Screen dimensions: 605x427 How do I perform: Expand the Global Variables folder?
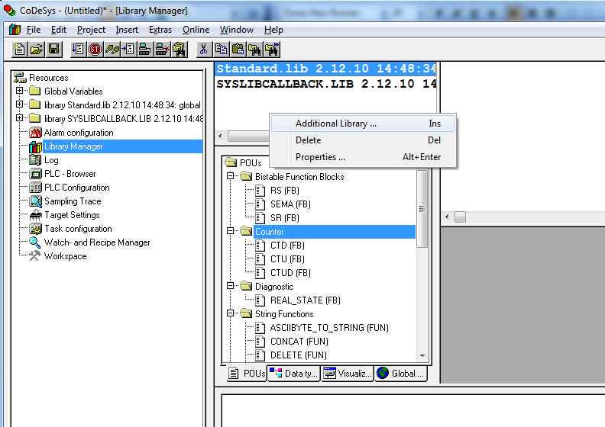point(19,91)
